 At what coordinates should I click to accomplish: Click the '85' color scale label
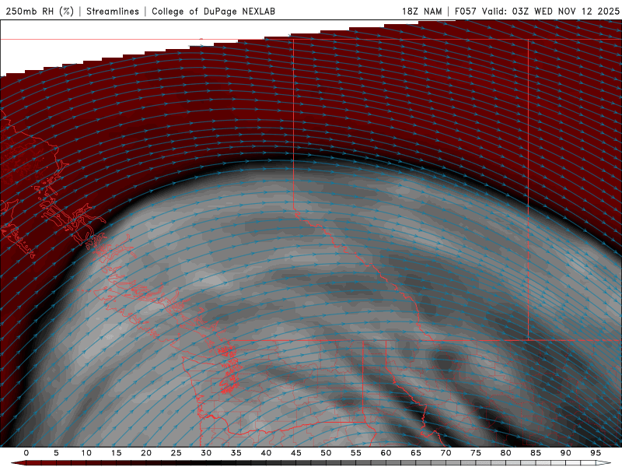click(536, 453)
